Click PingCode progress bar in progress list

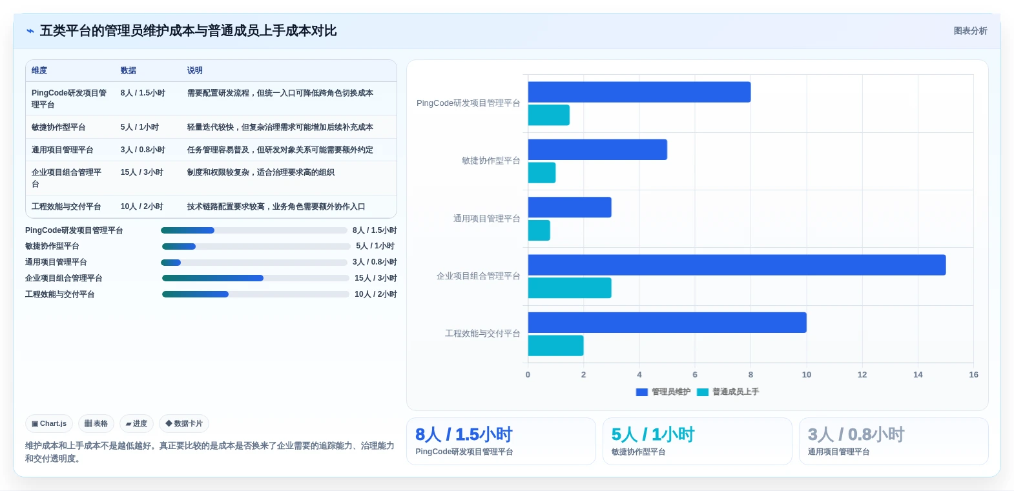point(254,230)
